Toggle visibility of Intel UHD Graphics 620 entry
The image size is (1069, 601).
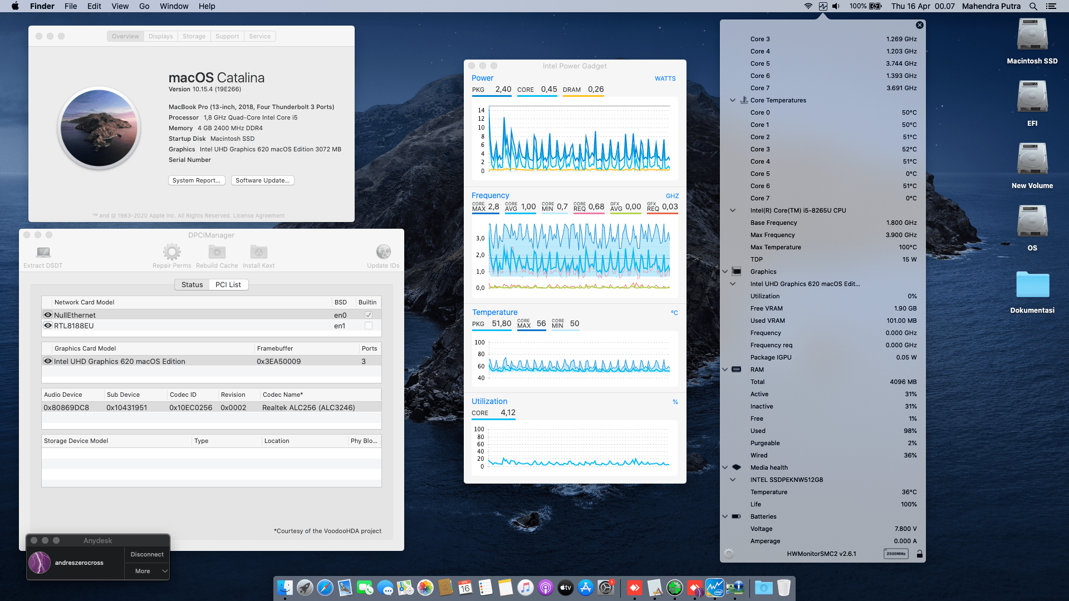click(48, 361)
